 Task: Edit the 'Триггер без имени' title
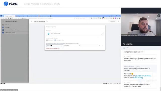[39, 21]
